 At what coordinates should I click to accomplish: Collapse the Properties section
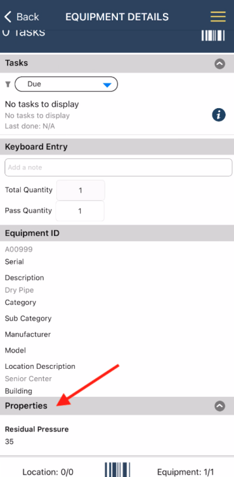[x=220, y=406]
